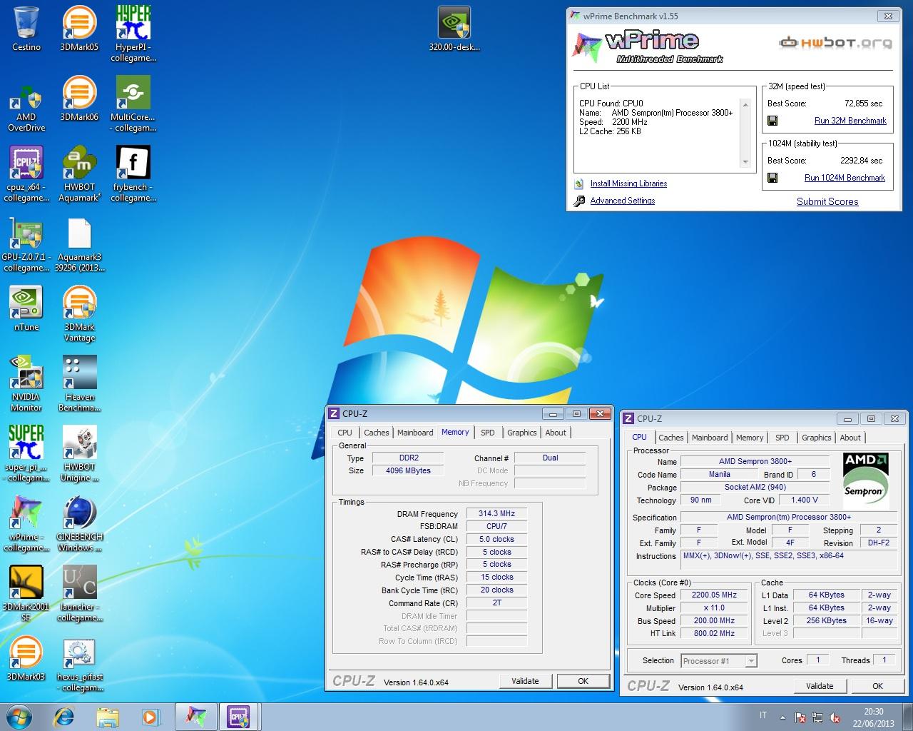The height and width of the screenshot is (731, 913).
Task: Open the Cestino recycle bin icon
Action: point(26,29)
